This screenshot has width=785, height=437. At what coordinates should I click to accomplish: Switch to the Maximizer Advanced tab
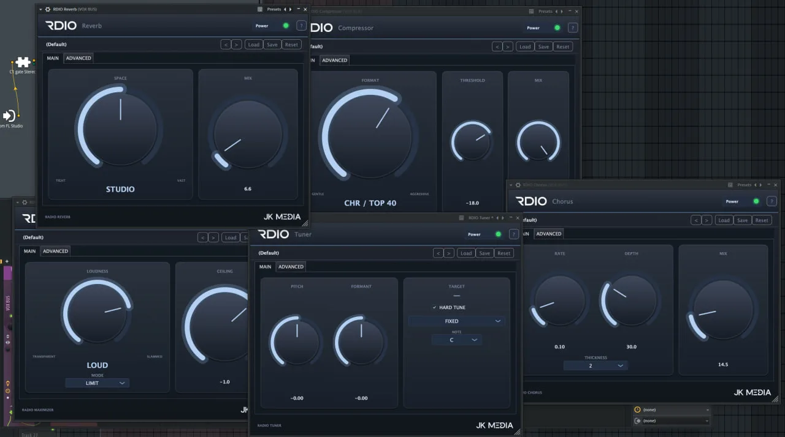click(55, 251)
